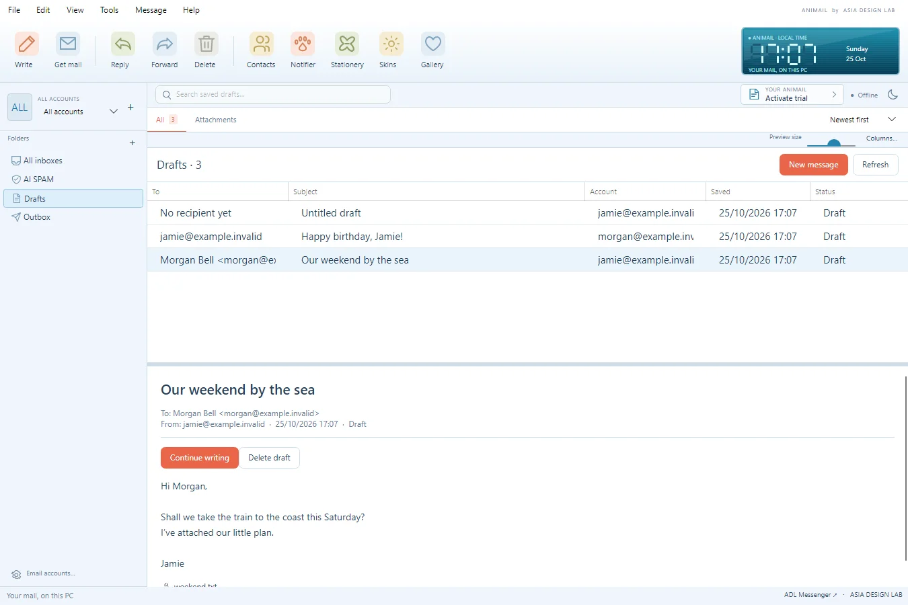Image resolution: width=908 pixels, height=605 pixels.
Task: Open the Stationery butterfly icon
Action: coord(347,44)
